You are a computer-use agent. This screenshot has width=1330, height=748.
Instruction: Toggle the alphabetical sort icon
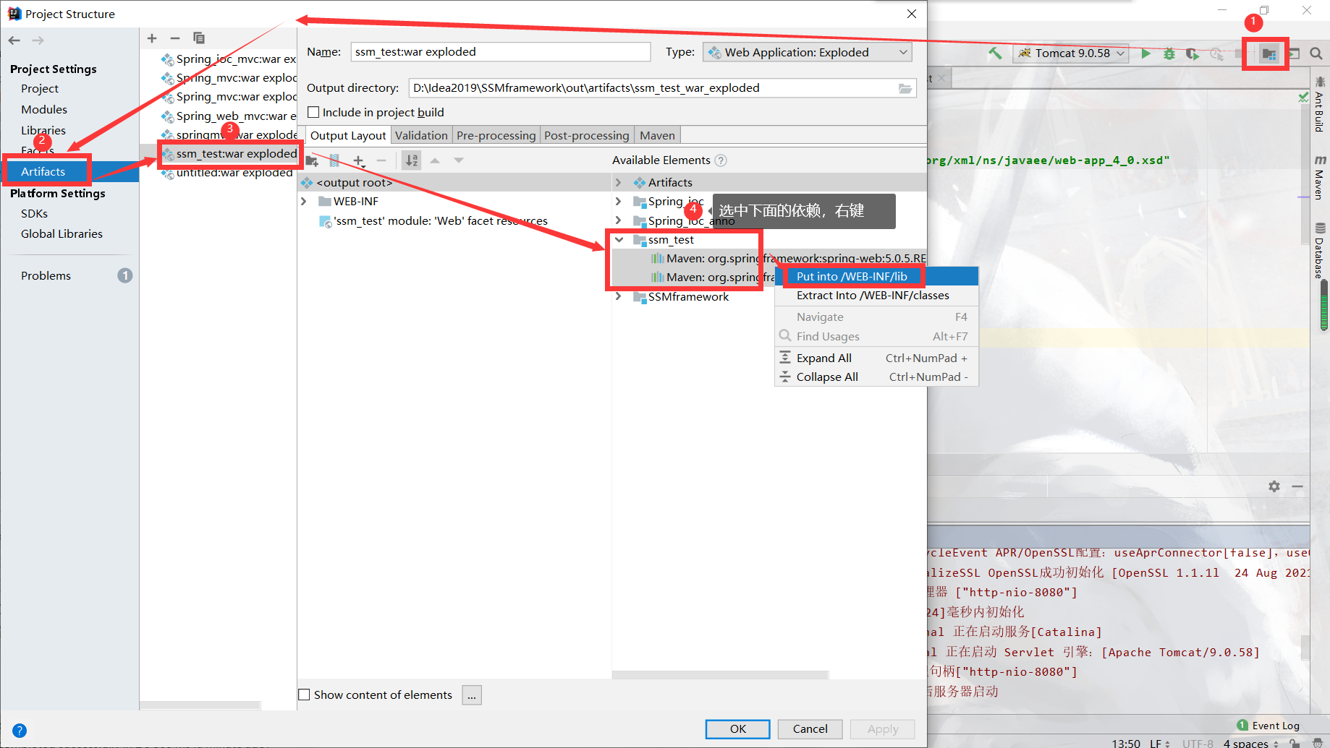pyautogui.click(x=412, y=160)
